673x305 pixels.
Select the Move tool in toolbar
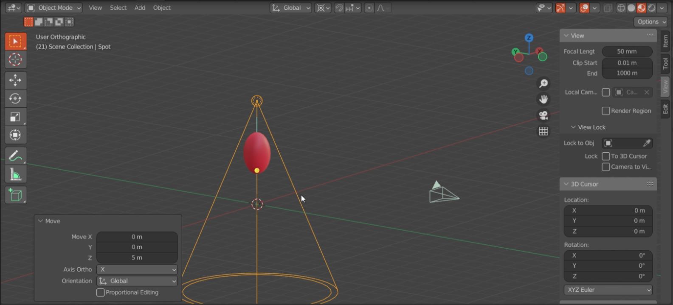15,80
